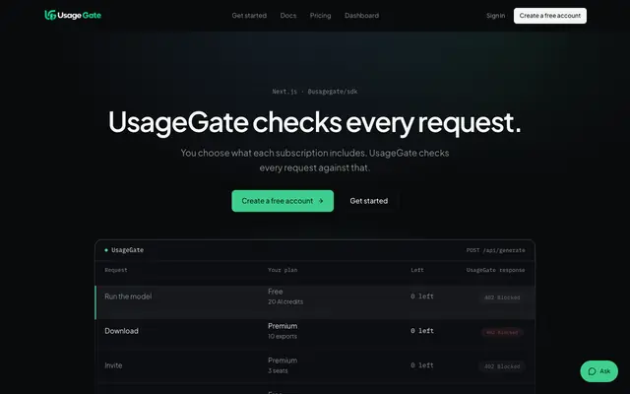Click the 'Left' column header
The height and width of the screenshot is (394, 630).
click(417, 270)
